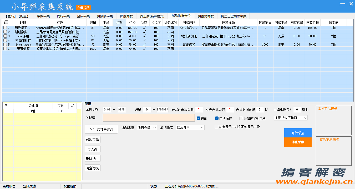Switch to the 图搜同款 tab
The image size is (355, 189).
coord(126,16)
